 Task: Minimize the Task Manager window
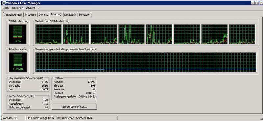click(x=253, y=3)
